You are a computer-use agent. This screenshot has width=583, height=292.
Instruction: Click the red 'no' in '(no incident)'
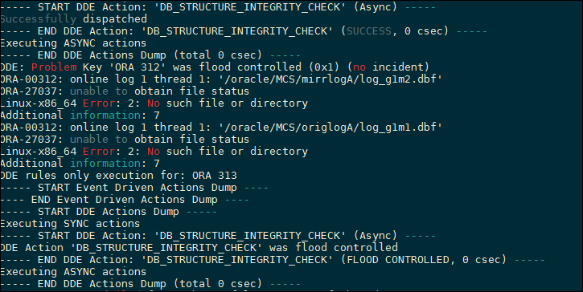coord(359,67)
